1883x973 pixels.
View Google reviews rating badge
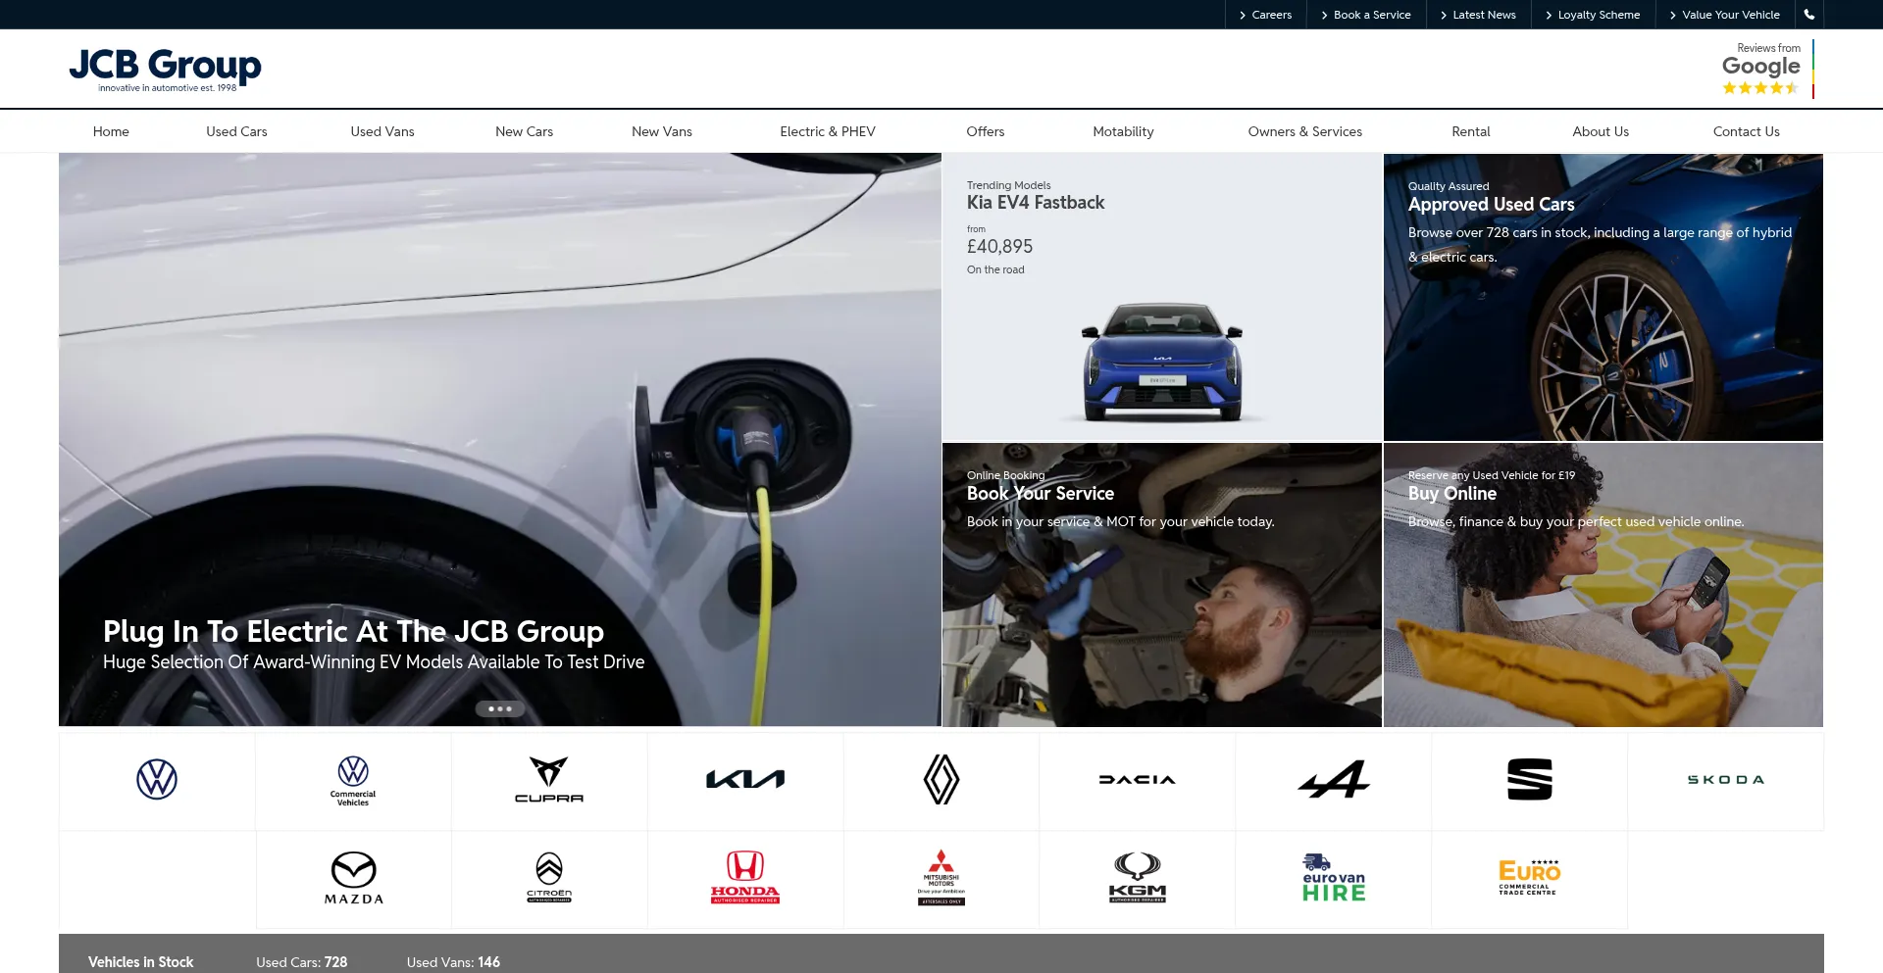pos(1764,70)
